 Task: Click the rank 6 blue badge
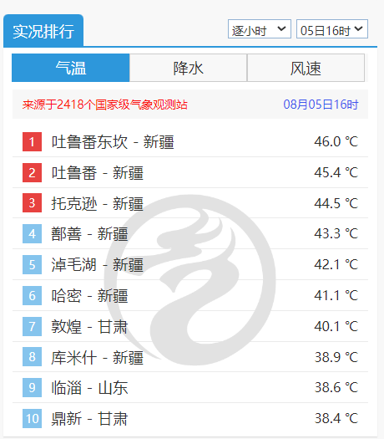point(33,295)
